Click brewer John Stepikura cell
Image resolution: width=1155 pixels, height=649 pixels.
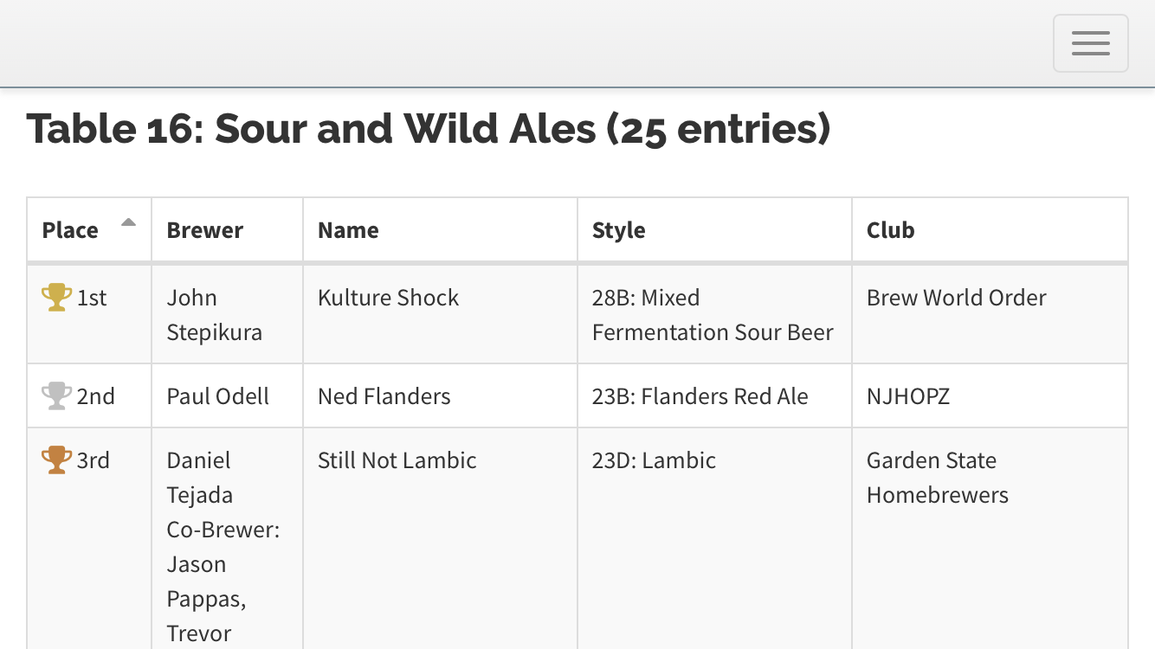pos(215,315)
